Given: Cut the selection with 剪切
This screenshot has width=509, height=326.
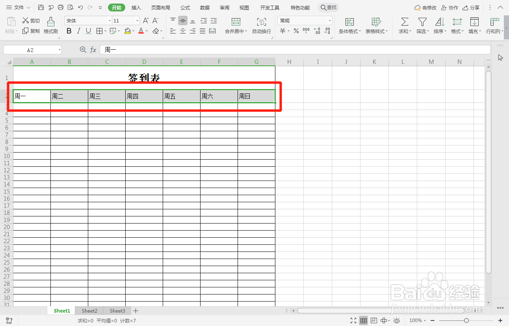Looking at the screenshot, I should pyautogui.click(x=31, y=20).
